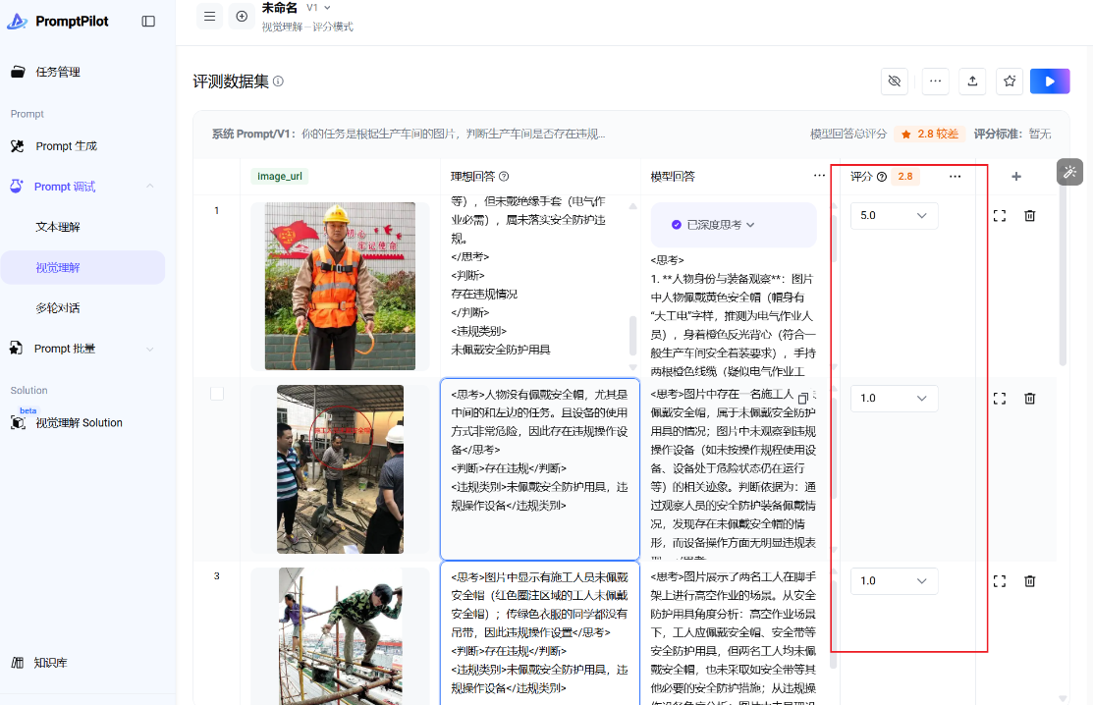1093x705 pixels.
Task: Click the toolbar more options button
Action: point(935,81)
